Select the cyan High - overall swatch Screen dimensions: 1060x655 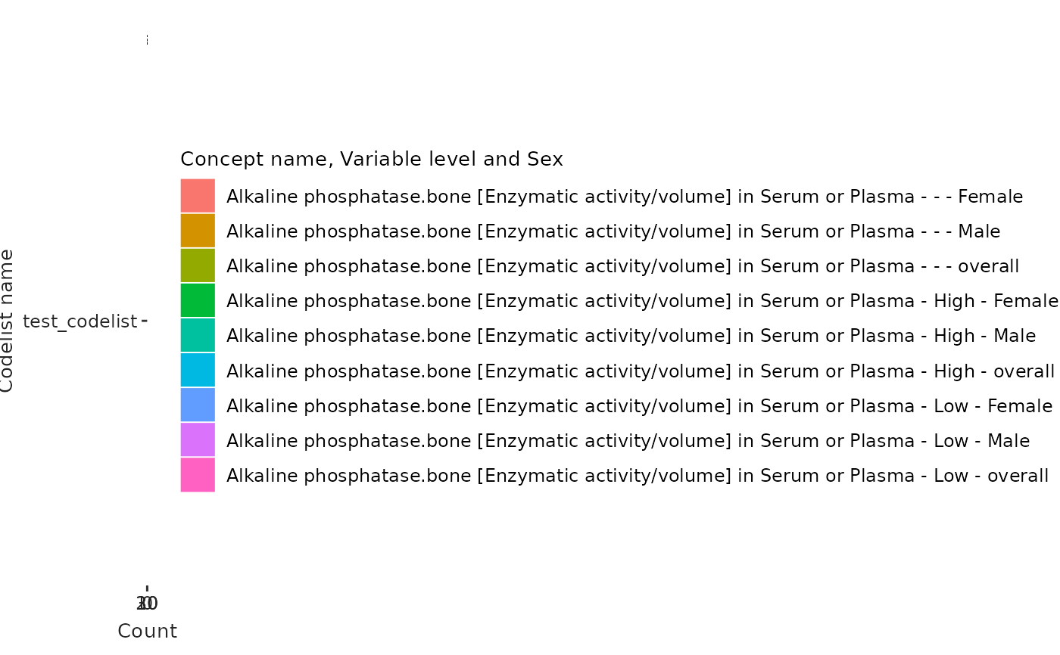click(x=198, y=370)
